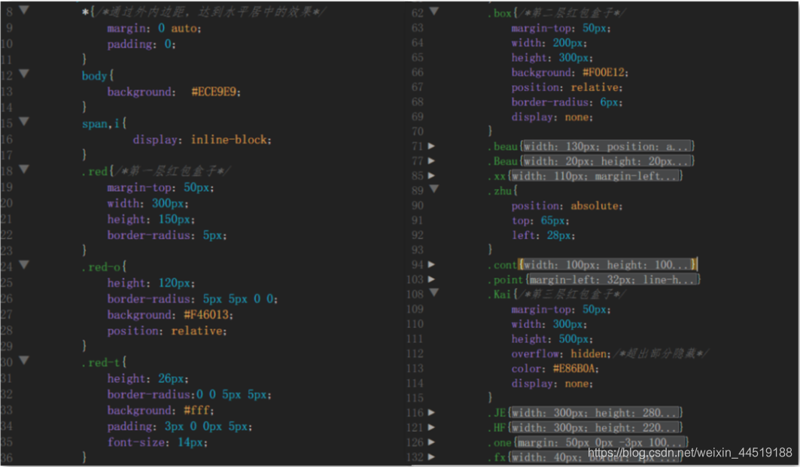The width and height of the screenshot is (800, 467).
Task: Collapse the .red rule fold arrow
Action: [24, 168]
